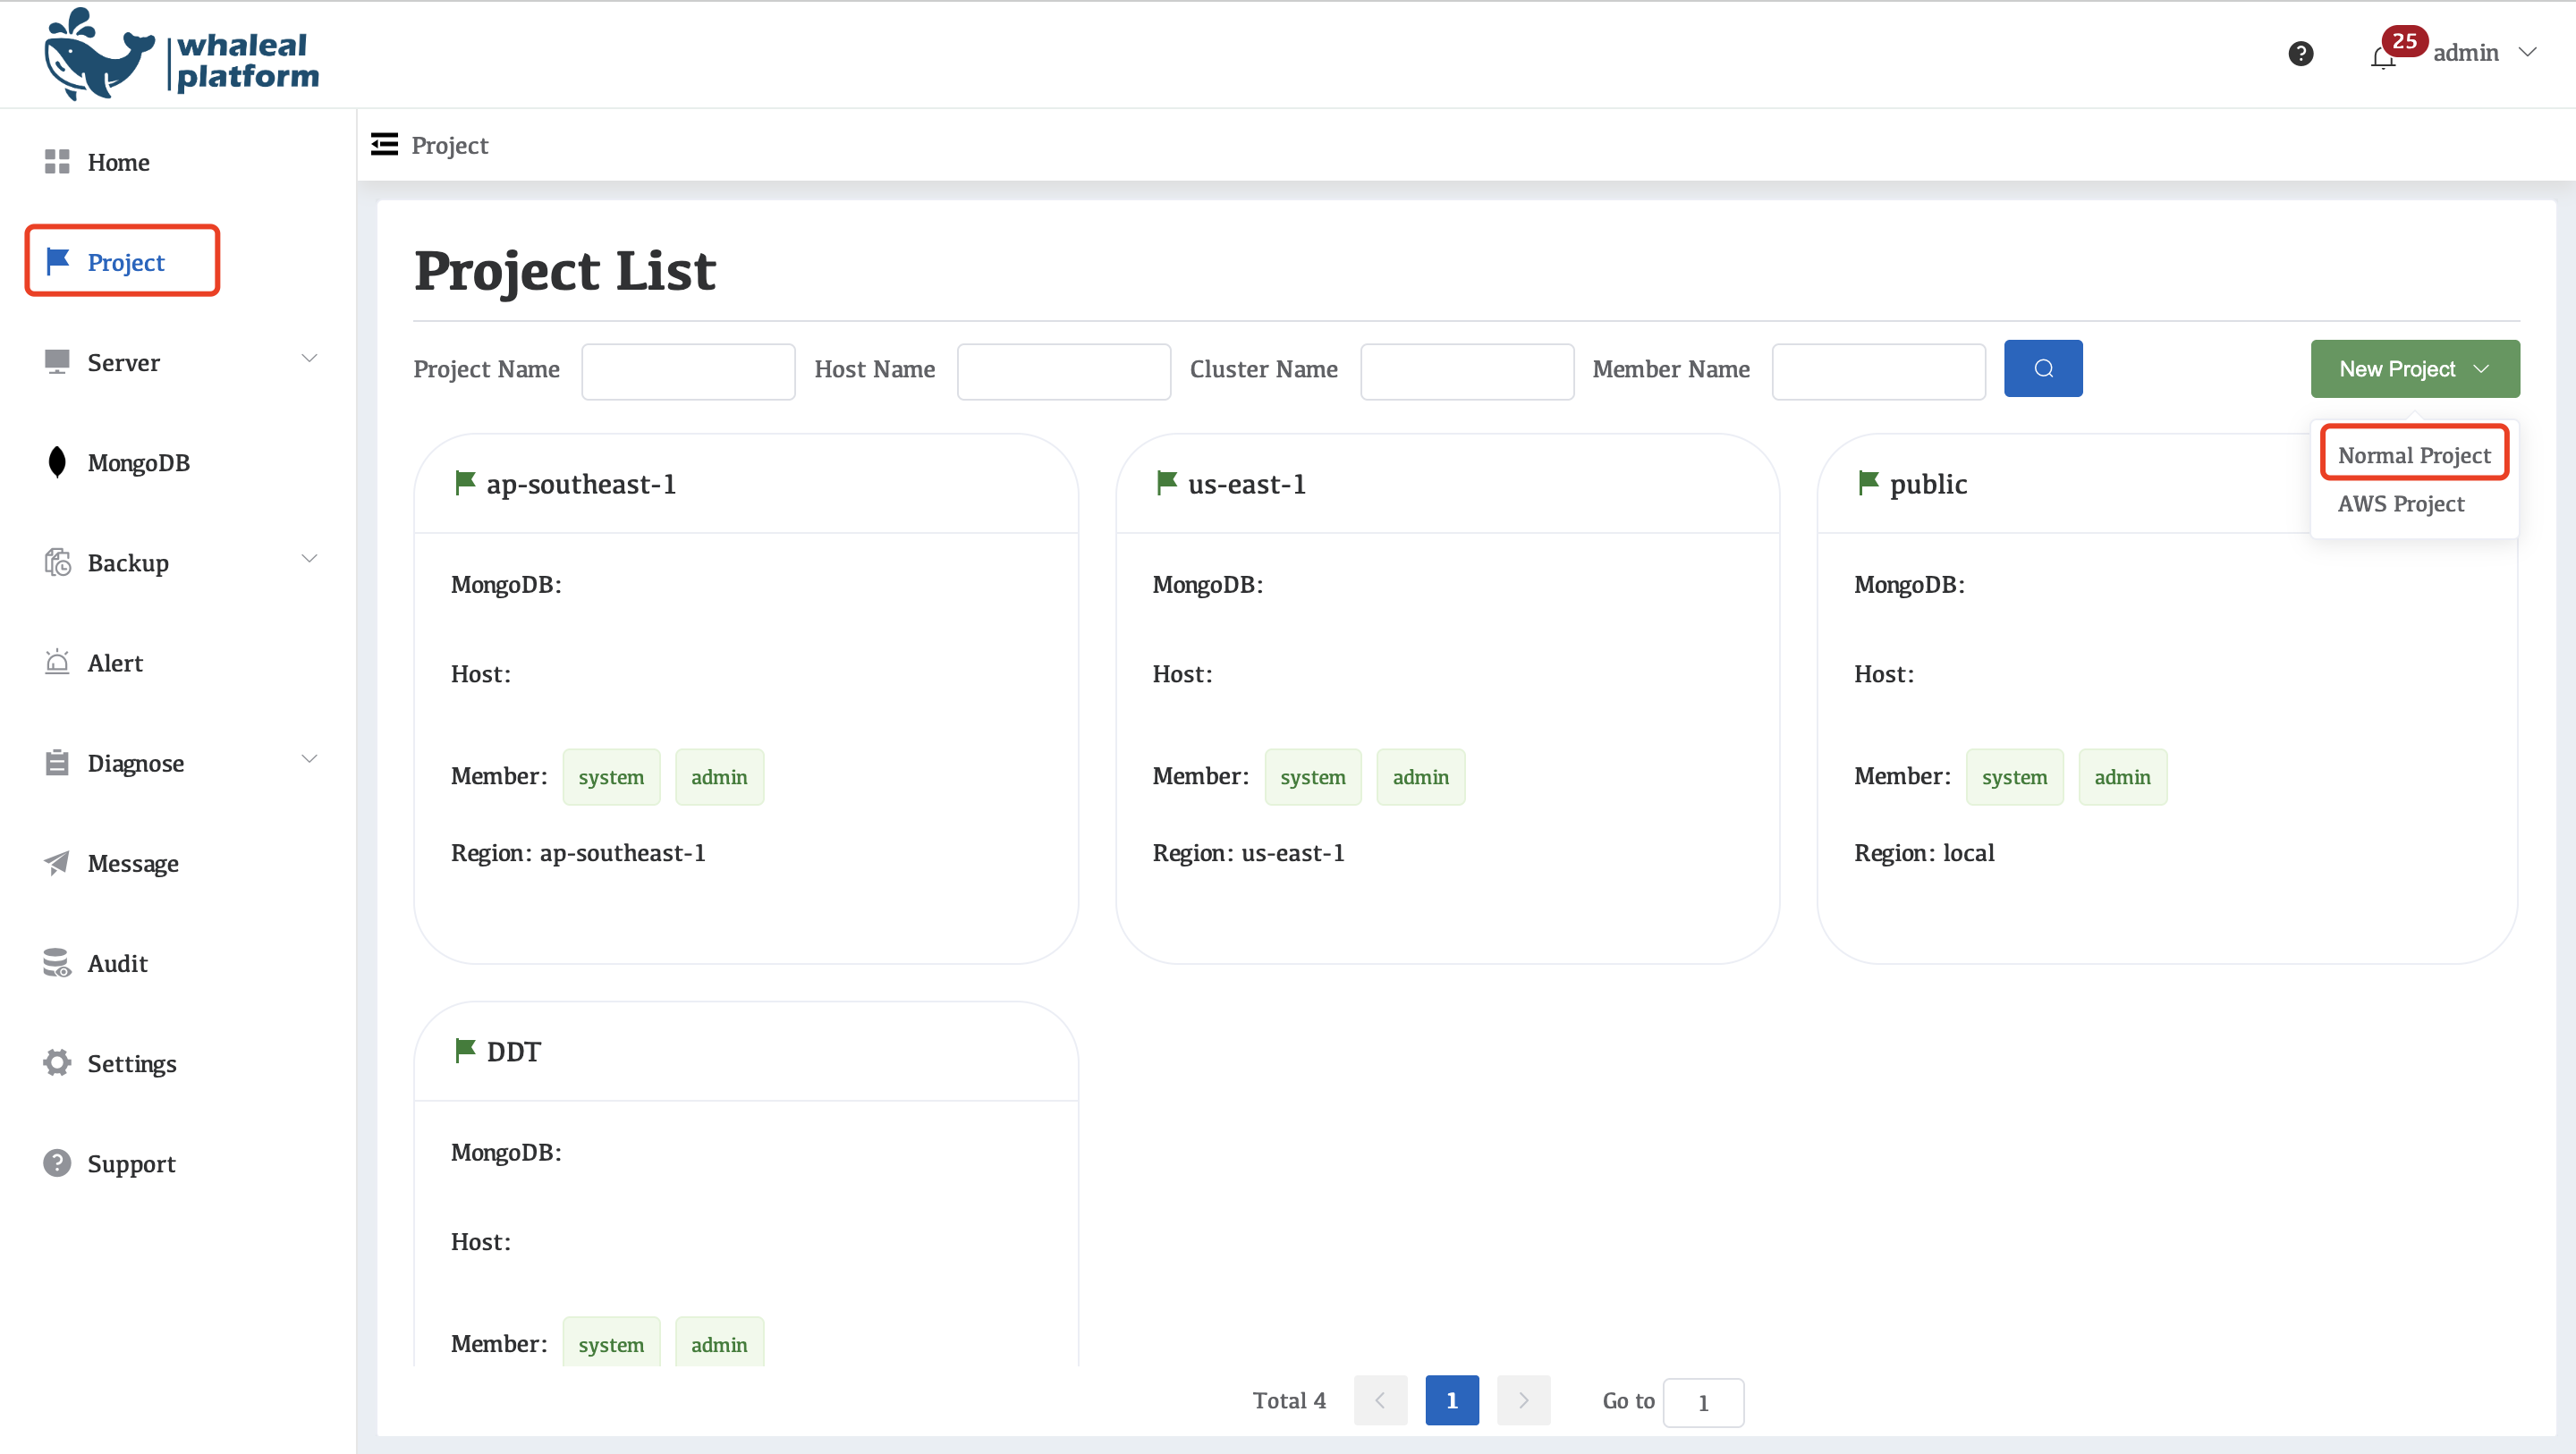The image size is (2576, 1454).
Task: Click the New Project button
Action: click(2413, 368)
